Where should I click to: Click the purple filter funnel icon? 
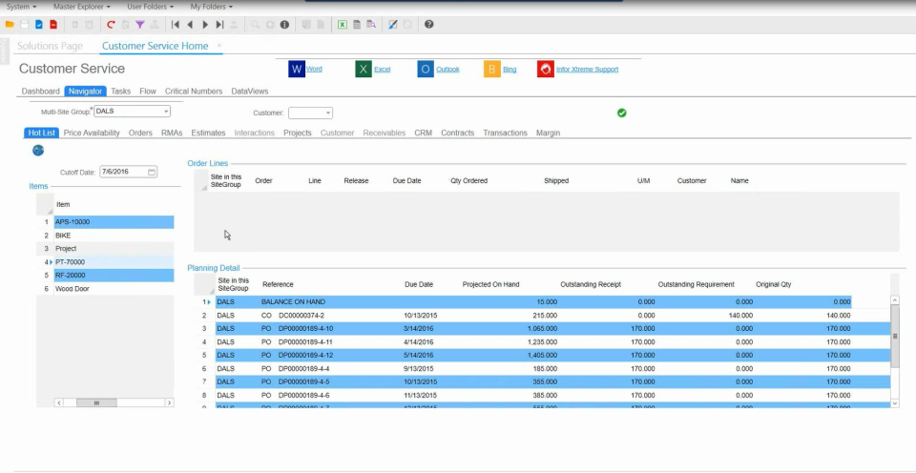[139, 25]
